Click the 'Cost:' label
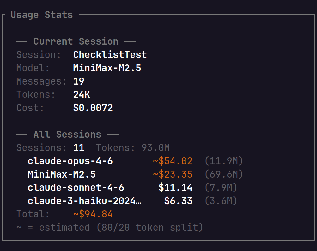Image resolution: width=317 pixels, height=251 pixels. click(30, 108)
